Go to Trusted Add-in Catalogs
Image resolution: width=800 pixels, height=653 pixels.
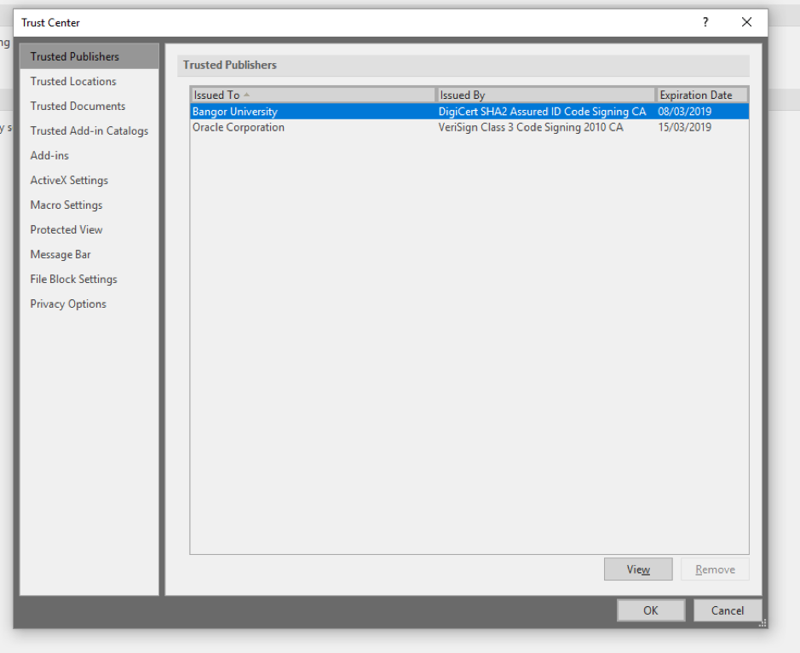tap(89, 130)
